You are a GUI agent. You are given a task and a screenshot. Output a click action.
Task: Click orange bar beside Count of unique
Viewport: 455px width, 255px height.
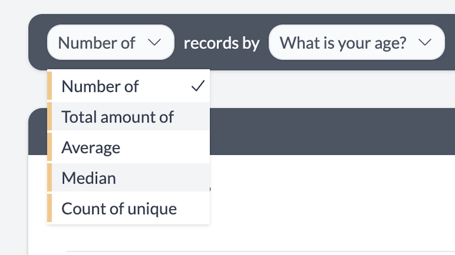[x=49, y=208]
